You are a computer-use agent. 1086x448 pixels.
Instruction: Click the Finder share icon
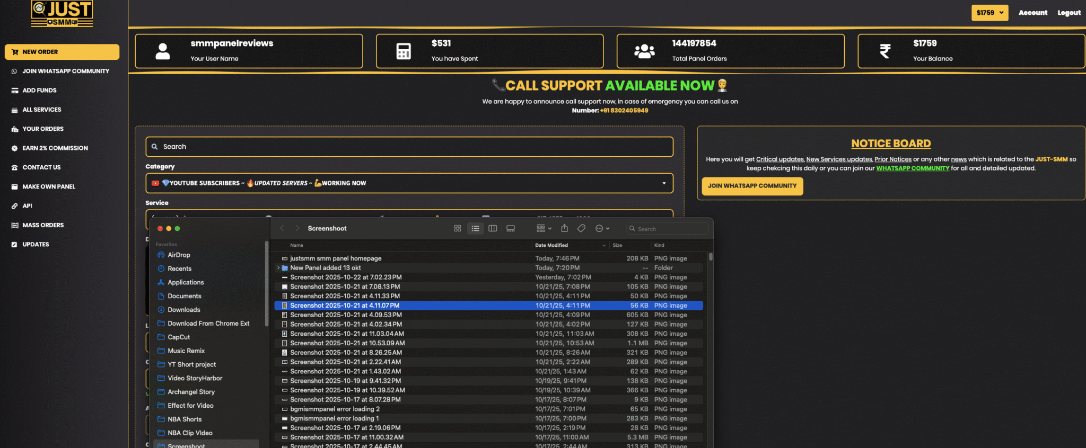[564, 228]
